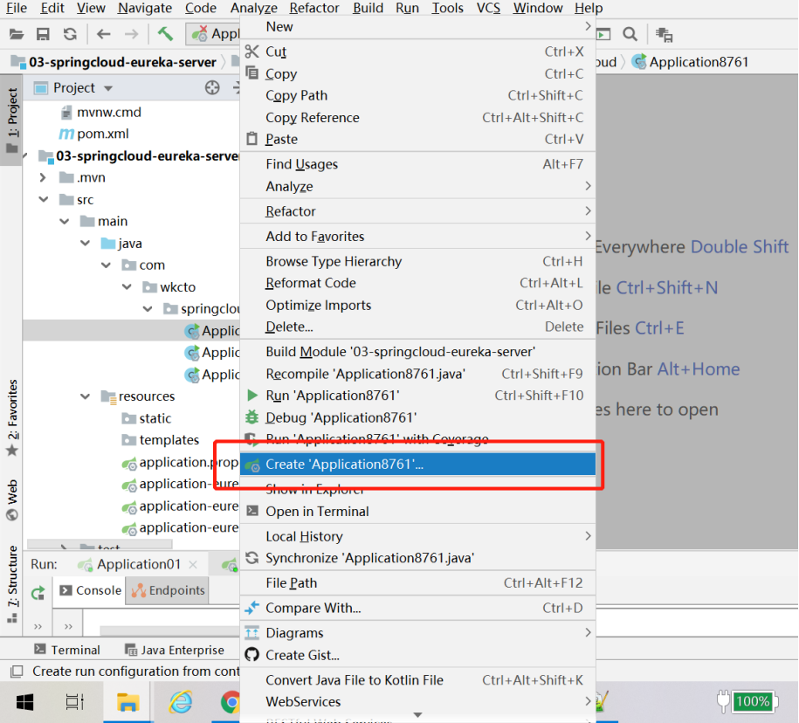
Task: Select the static folder
Action: coord(146,418)
